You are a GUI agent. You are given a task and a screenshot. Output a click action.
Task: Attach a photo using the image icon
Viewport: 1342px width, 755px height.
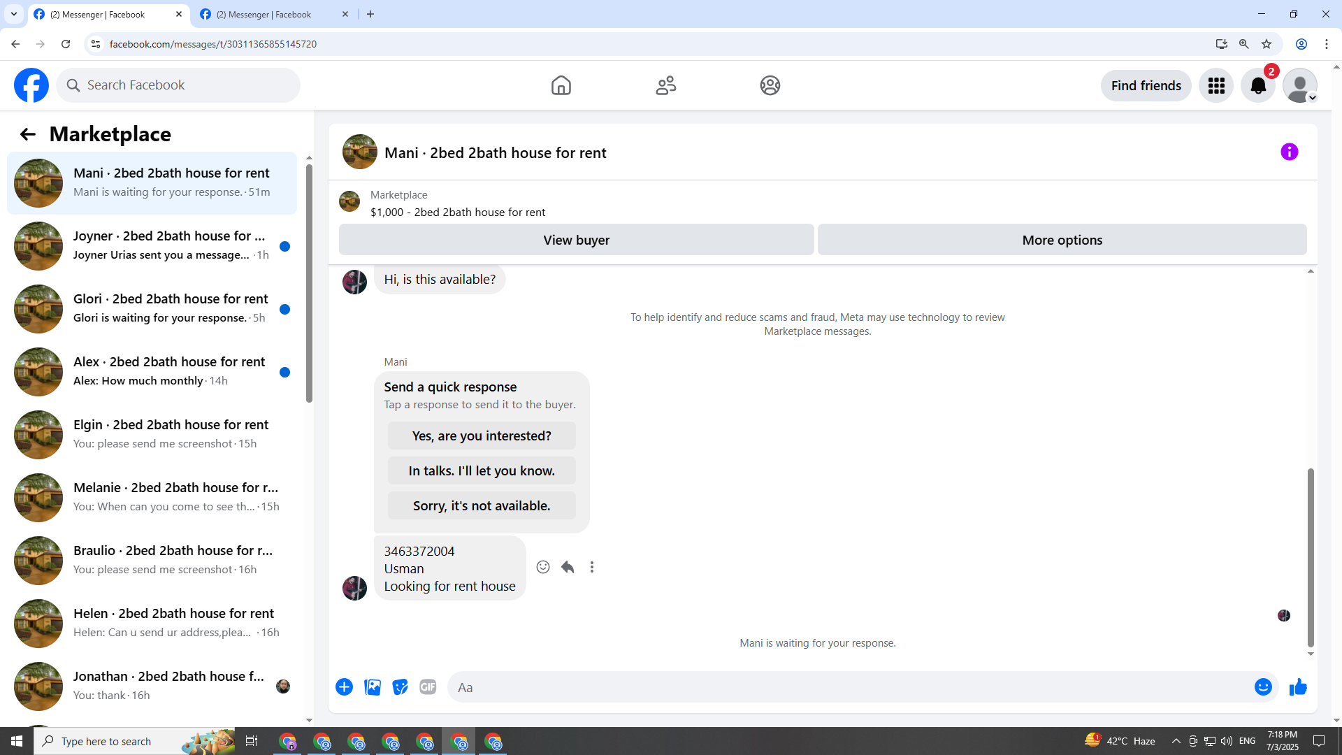[x=373, y=687]
